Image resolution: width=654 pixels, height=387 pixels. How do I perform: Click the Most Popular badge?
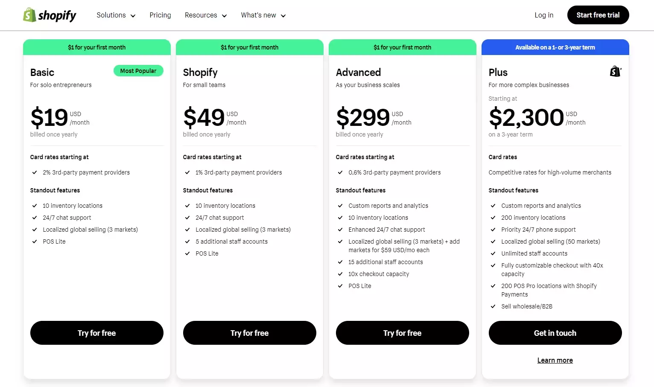click(x=138, y=71)
